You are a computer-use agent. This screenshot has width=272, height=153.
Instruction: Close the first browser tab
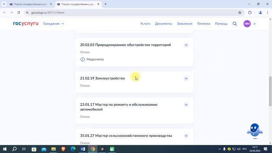click(51, 4)
